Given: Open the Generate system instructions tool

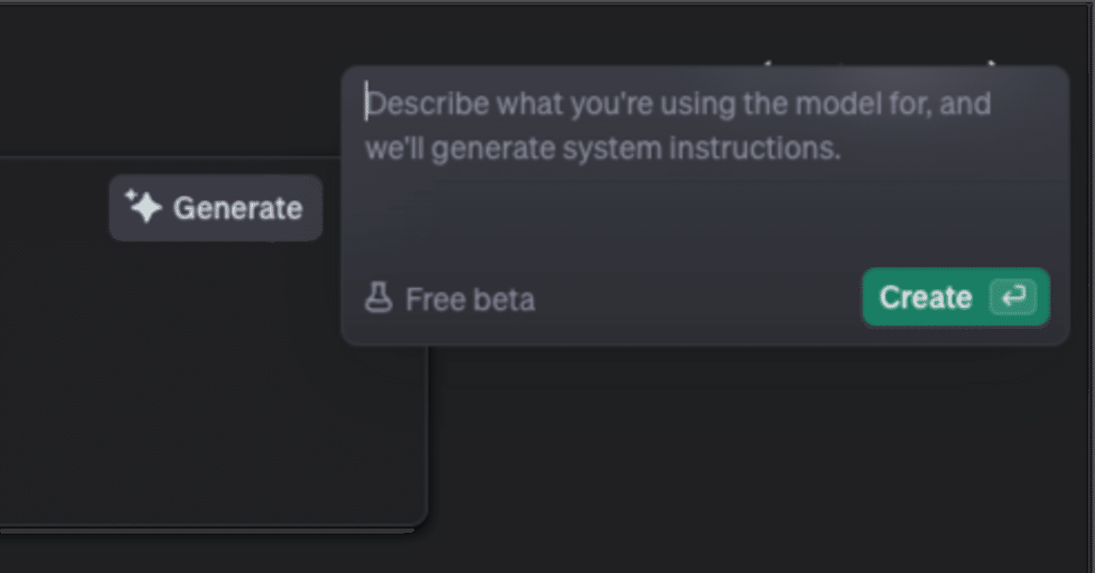Looking at the screenshot, I should tap(216, 207).
